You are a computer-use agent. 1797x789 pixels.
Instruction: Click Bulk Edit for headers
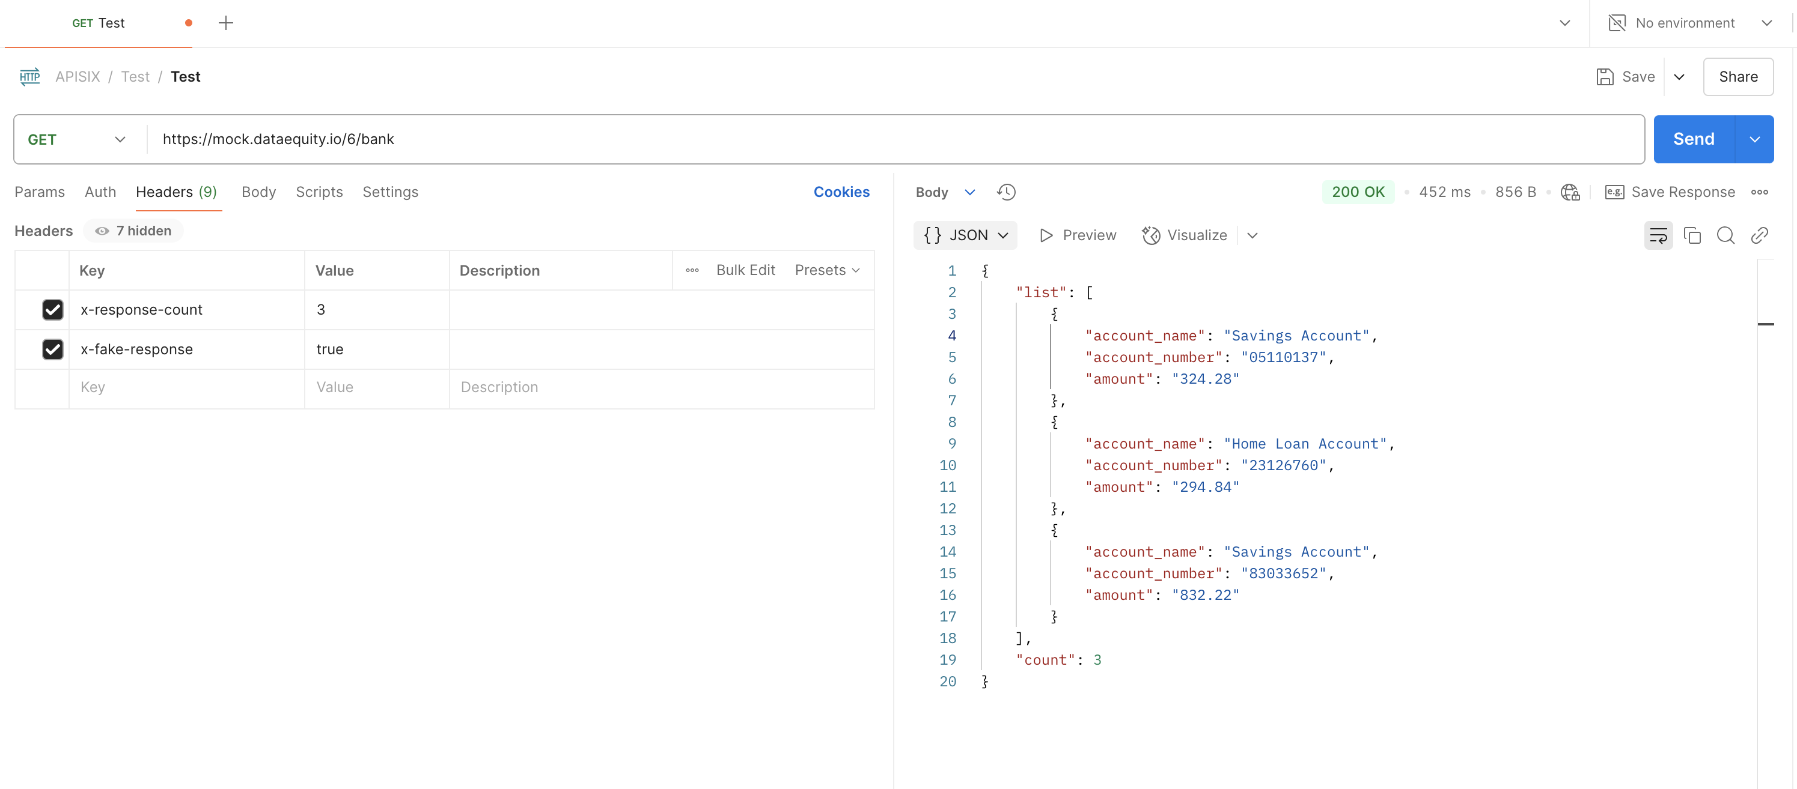coord(746,270)
